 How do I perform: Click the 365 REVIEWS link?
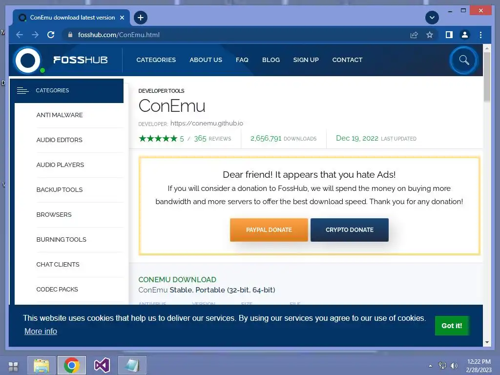(x=212, y=138)
